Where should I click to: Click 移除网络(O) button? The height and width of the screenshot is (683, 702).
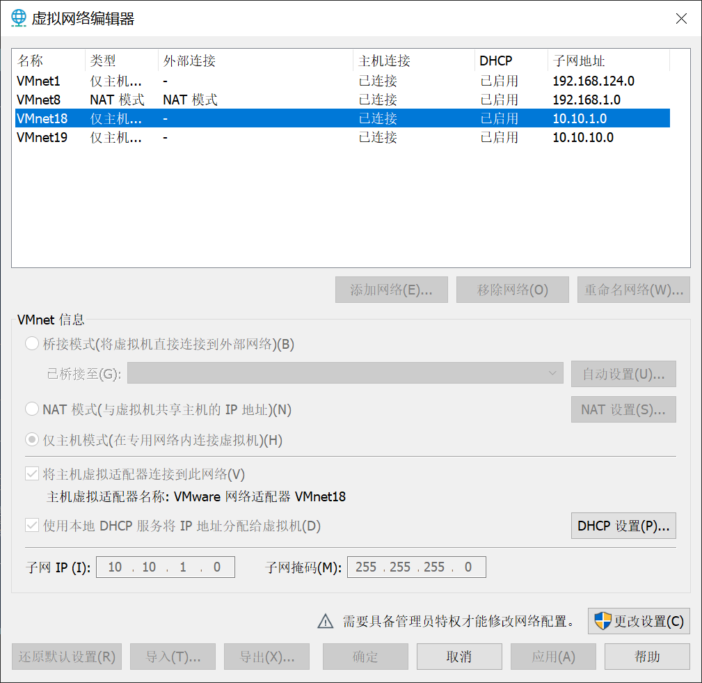pyautogui.click(x=513, y=290)
